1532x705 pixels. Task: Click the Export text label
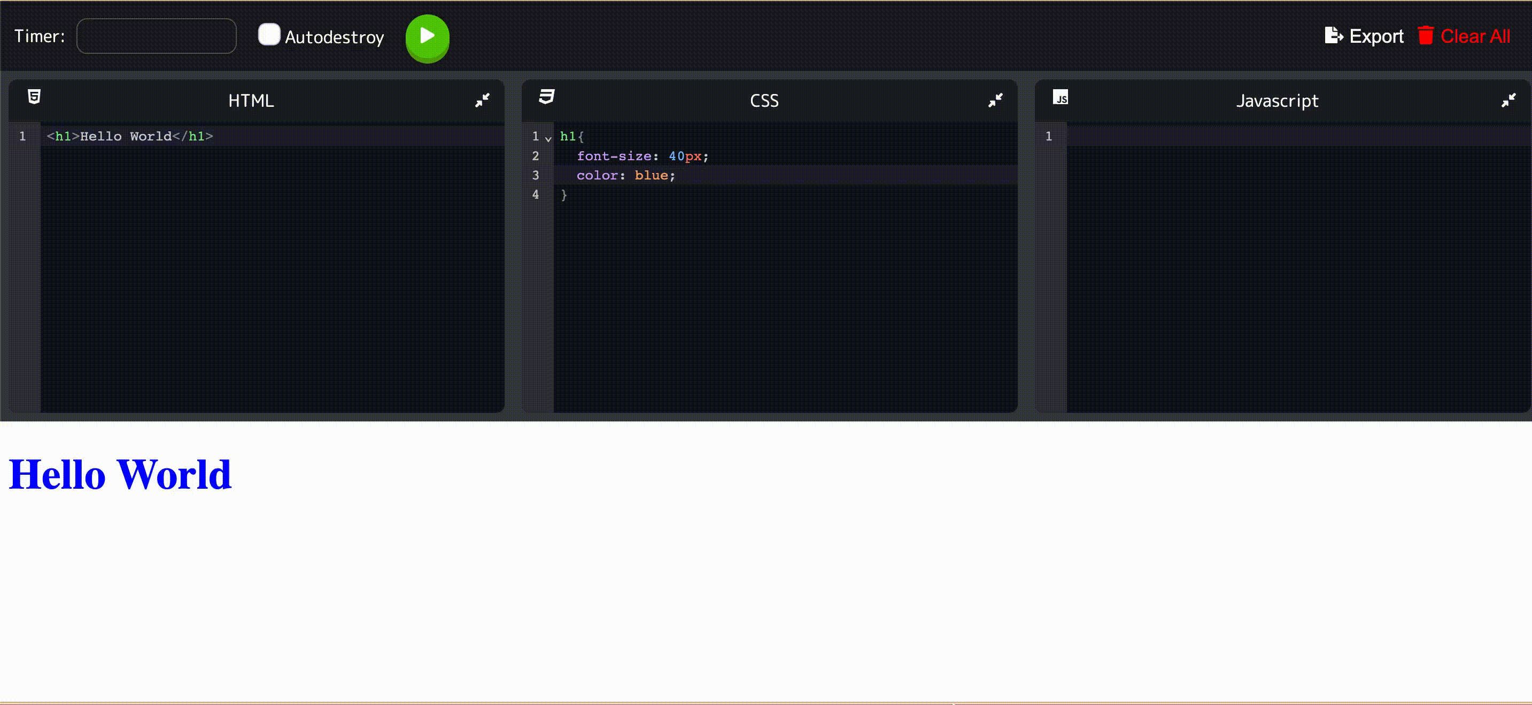tap(1376, 36)
